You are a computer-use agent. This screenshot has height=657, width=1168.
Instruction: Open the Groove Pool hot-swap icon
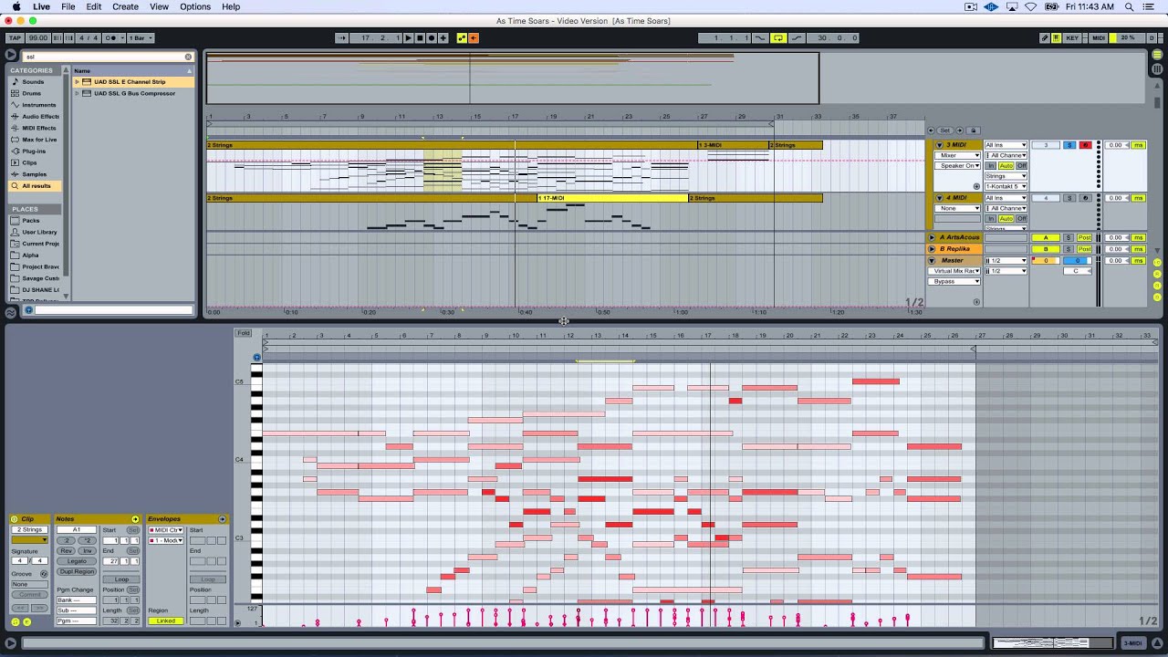click(43, 573)
